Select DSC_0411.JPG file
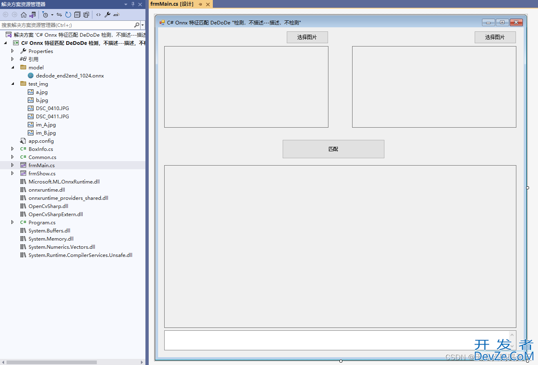This screenshot has width=538, height=365. [x=52, y=116]
